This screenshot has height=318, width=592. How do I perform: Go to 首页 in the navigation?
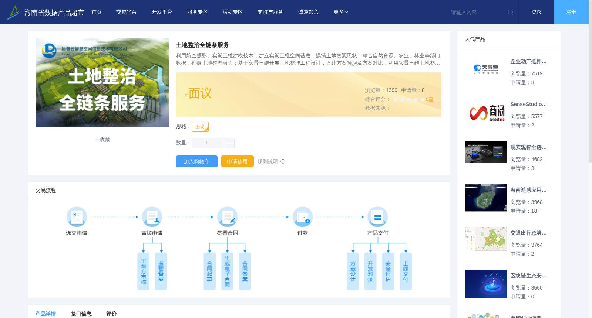pyautogui.click(x=97, y=12)
